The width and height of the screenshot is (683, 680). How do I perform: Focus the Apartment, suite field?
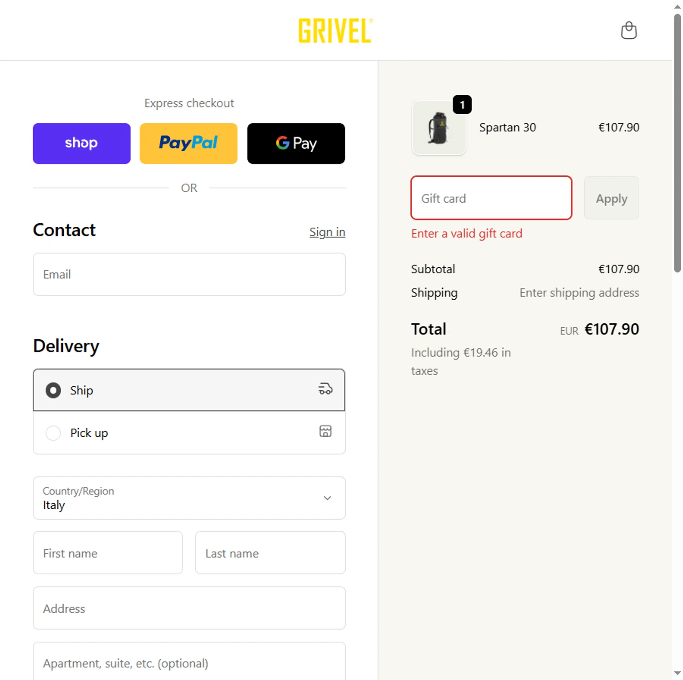(189, 661)
